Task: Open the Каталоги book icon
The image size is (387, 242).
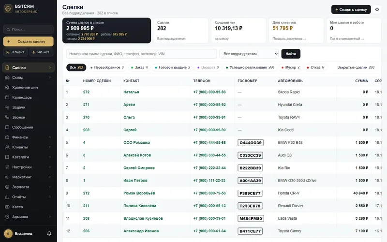Action: [x=7, y=157]
